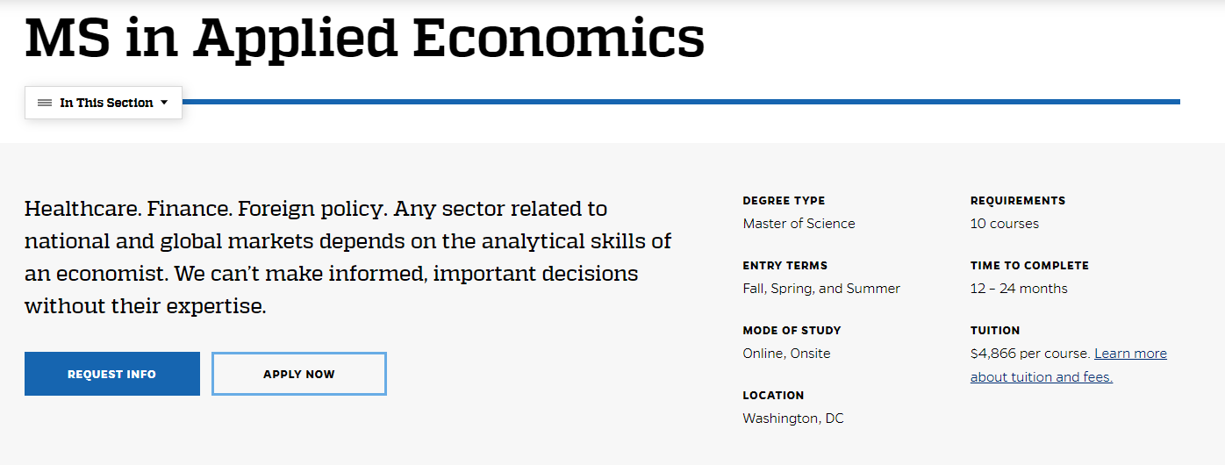Select the Master of Science text

coord(799,224)
